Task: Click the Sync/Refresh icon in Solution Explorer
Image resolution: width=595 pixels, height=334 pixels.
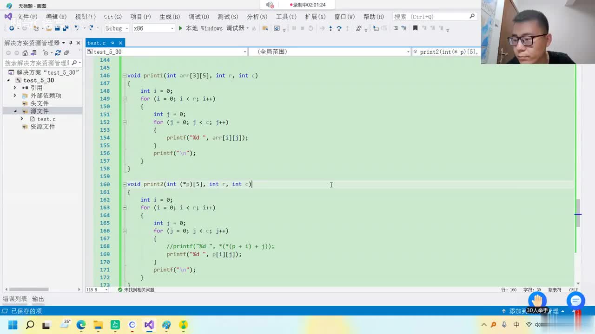Action: [58, 53]
